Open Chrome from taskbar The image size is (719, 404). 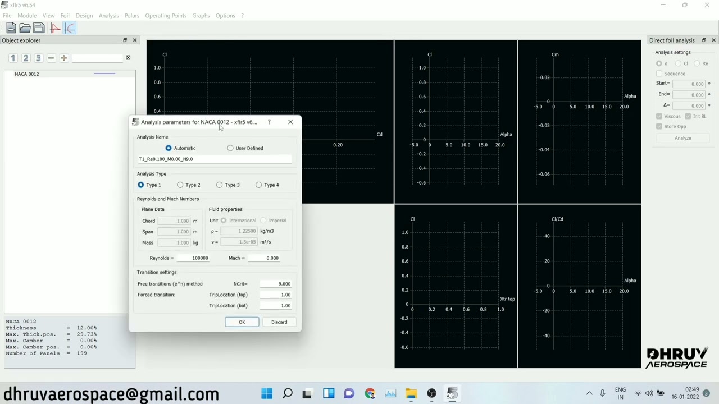coord(370,393)
